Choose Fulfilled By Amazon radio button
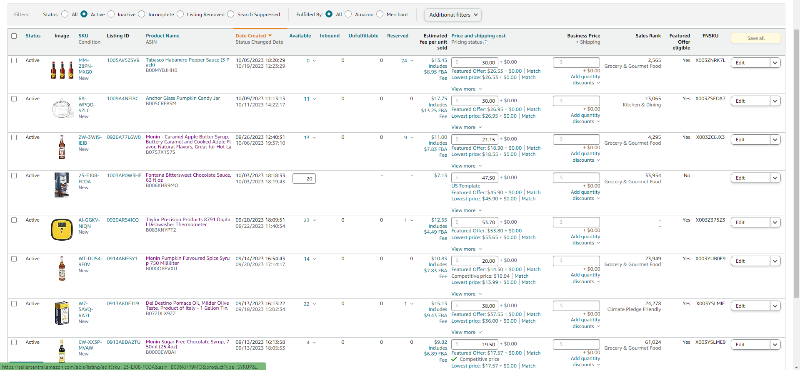 [x=348, y=14]
